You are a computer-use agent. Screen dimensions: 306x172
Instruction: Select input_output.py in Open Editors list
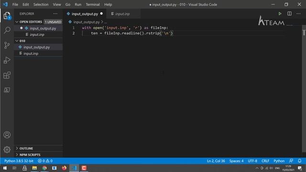43,28
